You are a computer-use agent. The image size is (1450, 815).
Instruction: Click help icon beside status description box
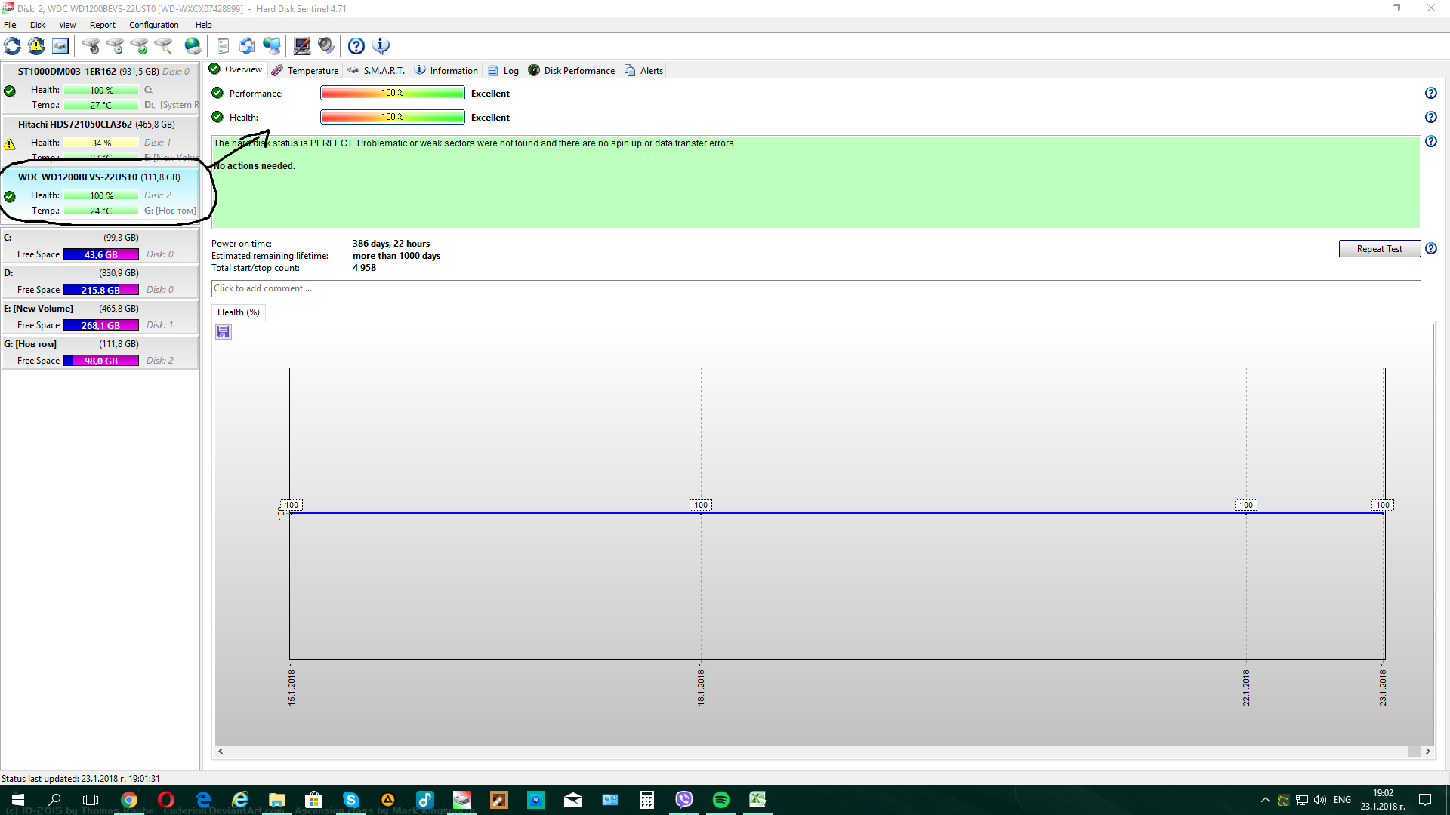(x=1431, y=141)
